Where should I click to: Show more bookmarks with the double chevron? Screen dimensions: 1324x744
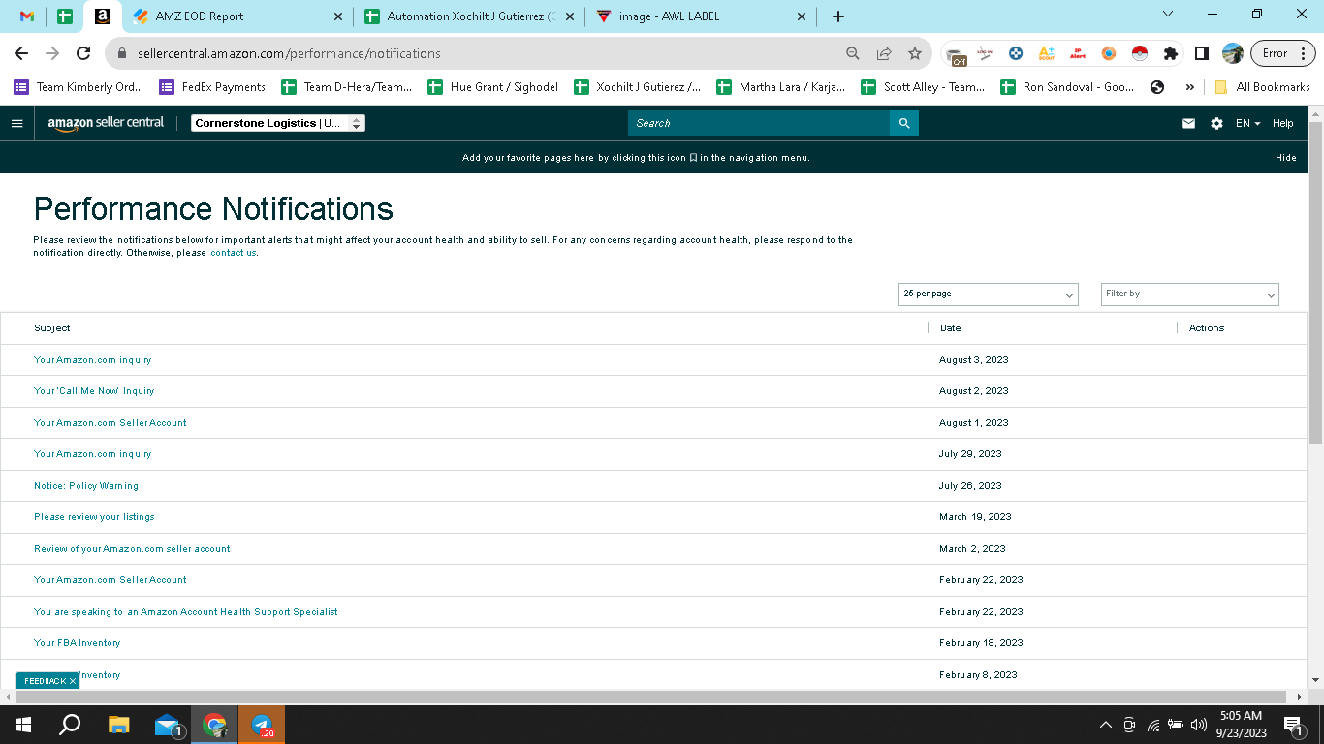point(1189,86)
